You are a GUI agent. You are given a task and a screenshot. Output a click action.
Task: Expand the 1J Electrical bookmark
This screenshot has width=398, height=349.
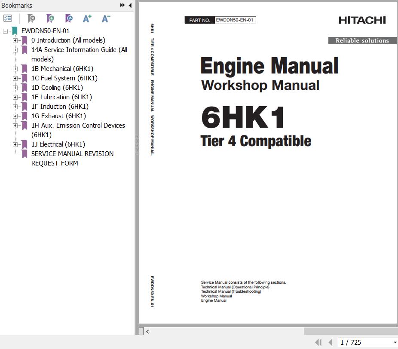15,144
